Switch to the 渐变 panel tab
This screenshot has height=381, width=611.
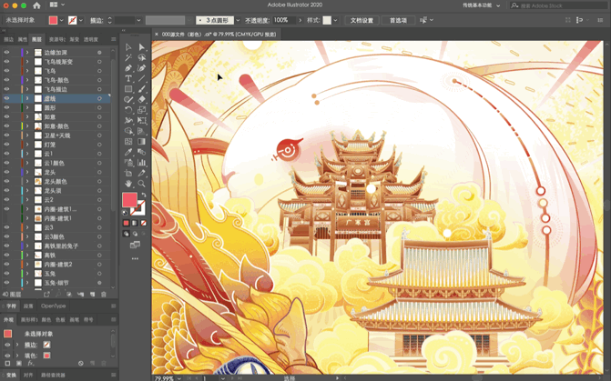(74, 39)
